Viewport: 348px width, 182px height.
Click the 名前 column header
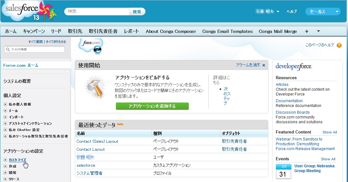(81, 133)
